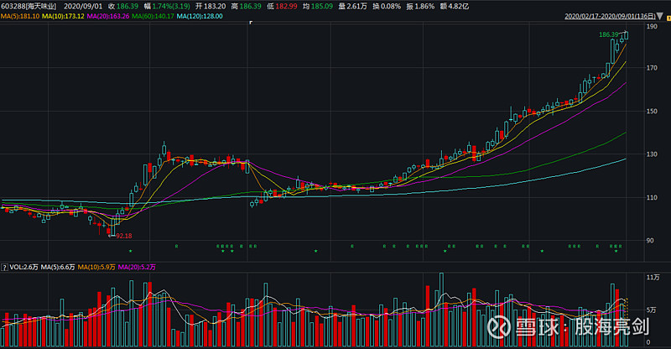The height and width of the screenshot is (349, 671).
Task: Click the turnover amount 额 4.82亿
Action: point(455,7)
